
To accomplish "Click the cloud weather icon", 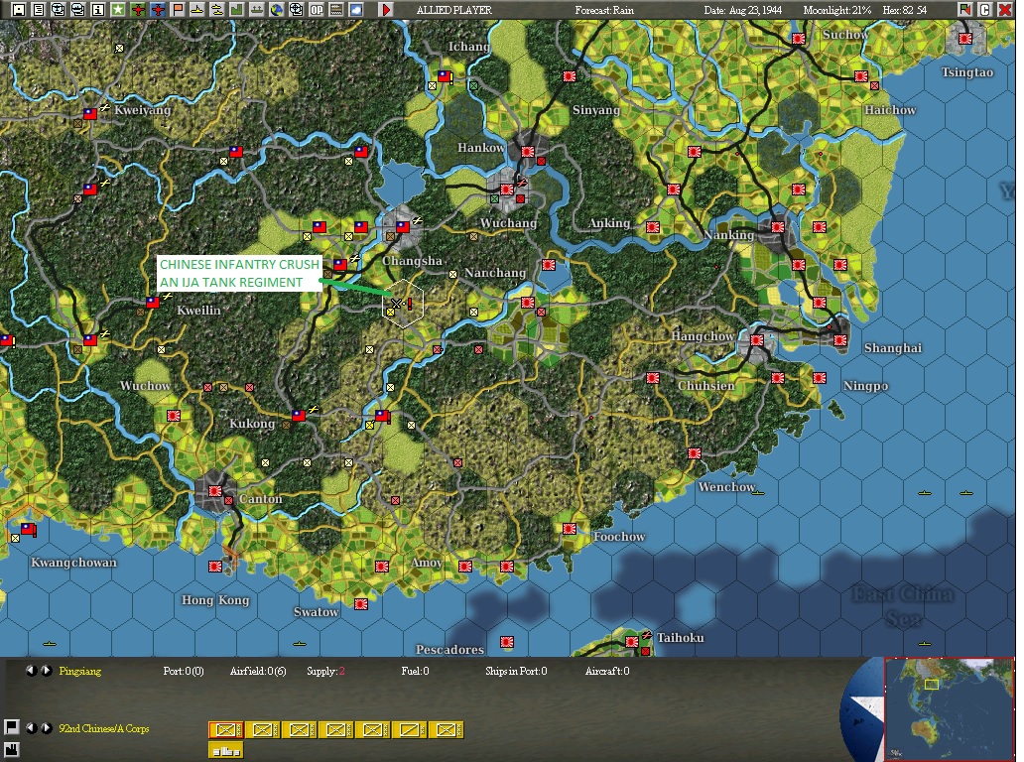I will point(356,10).
